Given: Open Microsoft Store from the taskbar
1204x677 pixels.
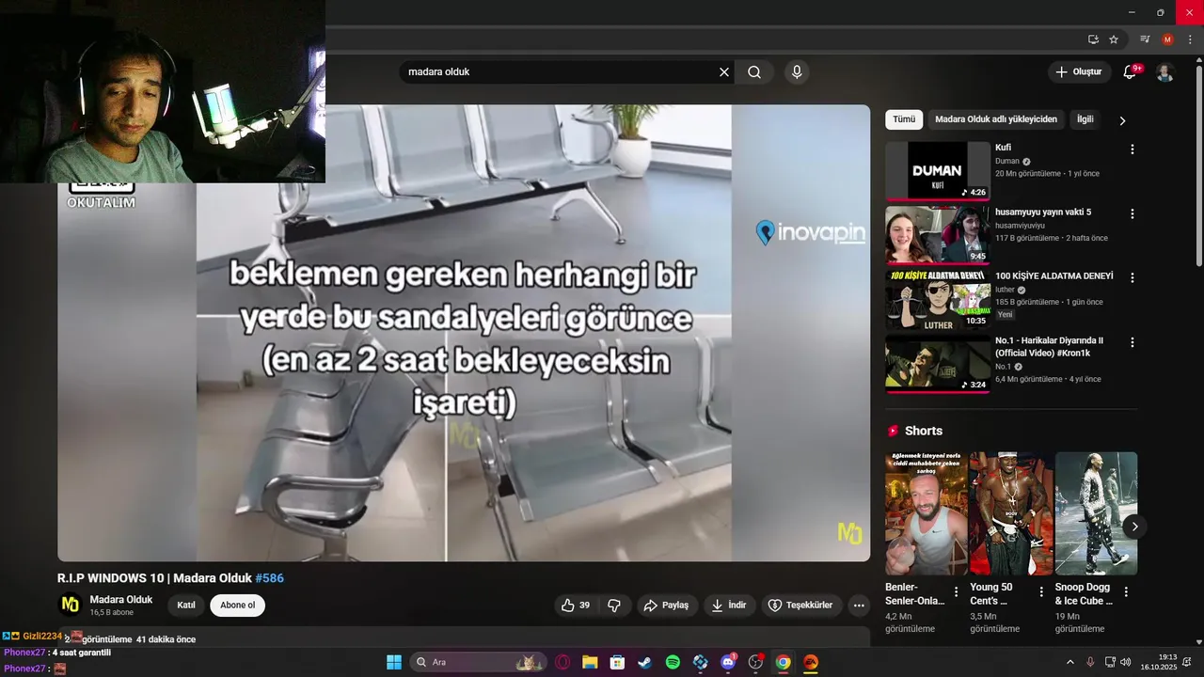Looking at the screenshot, I should click(617, 662).
